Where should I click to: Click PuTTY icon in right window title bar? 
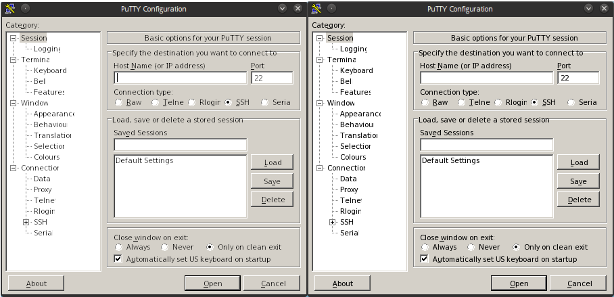coord(316,8)
